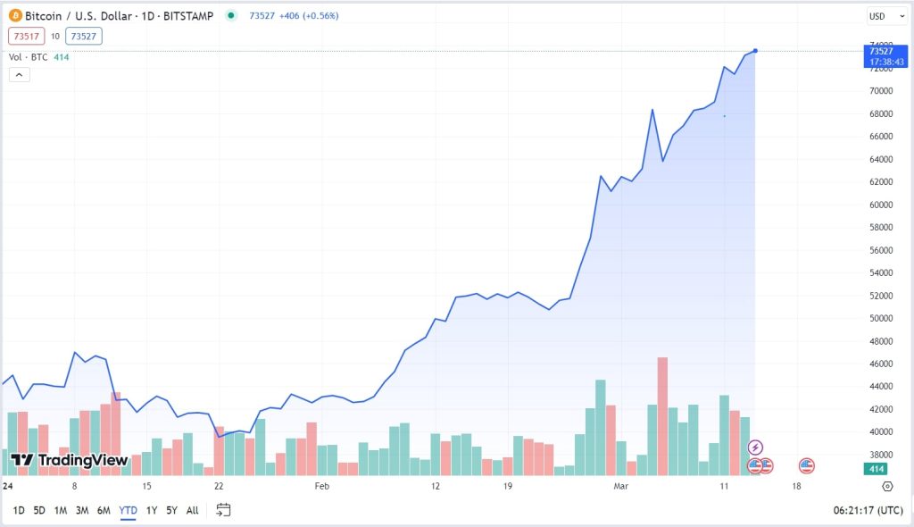The width and height of the screenshot is (914, 527).
Task: Open the USD currency dropdown
Action: 887,16
